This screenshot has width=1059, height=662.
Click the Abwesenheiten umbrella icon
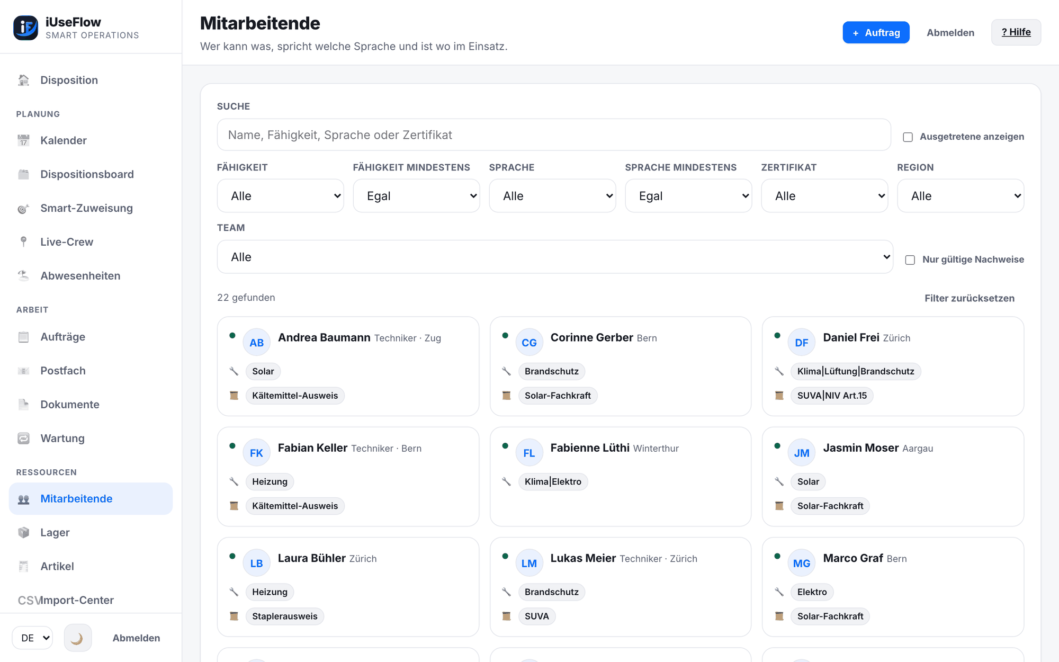pos(23,276)
